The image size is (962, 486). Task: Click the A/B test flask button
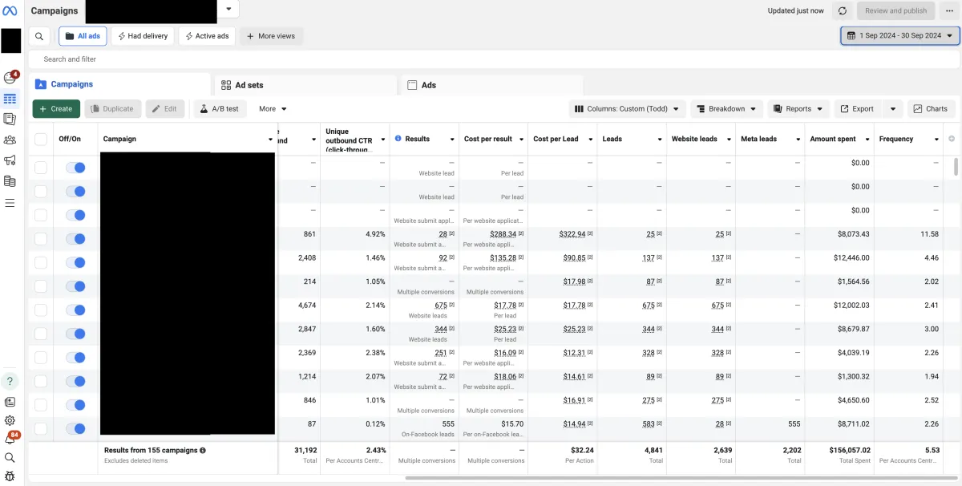tap(220, 109)
